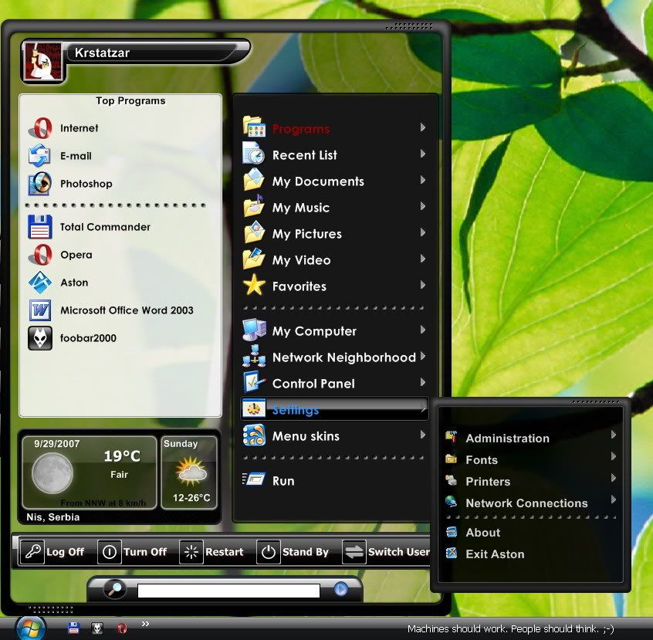Click the '19°C' temperature reading
The height and width of the screenshot is (640, 653).
122,455
